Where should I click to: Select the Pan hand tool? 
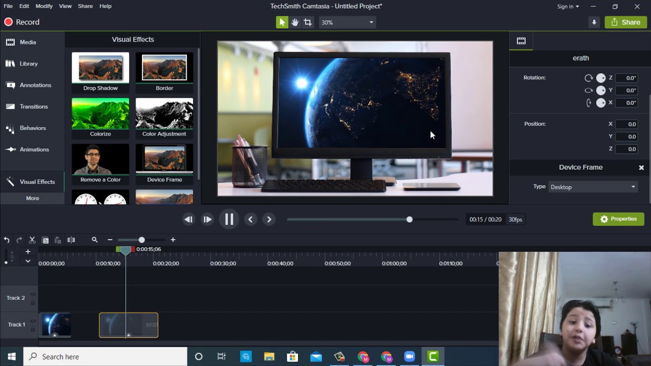[295, 22]
